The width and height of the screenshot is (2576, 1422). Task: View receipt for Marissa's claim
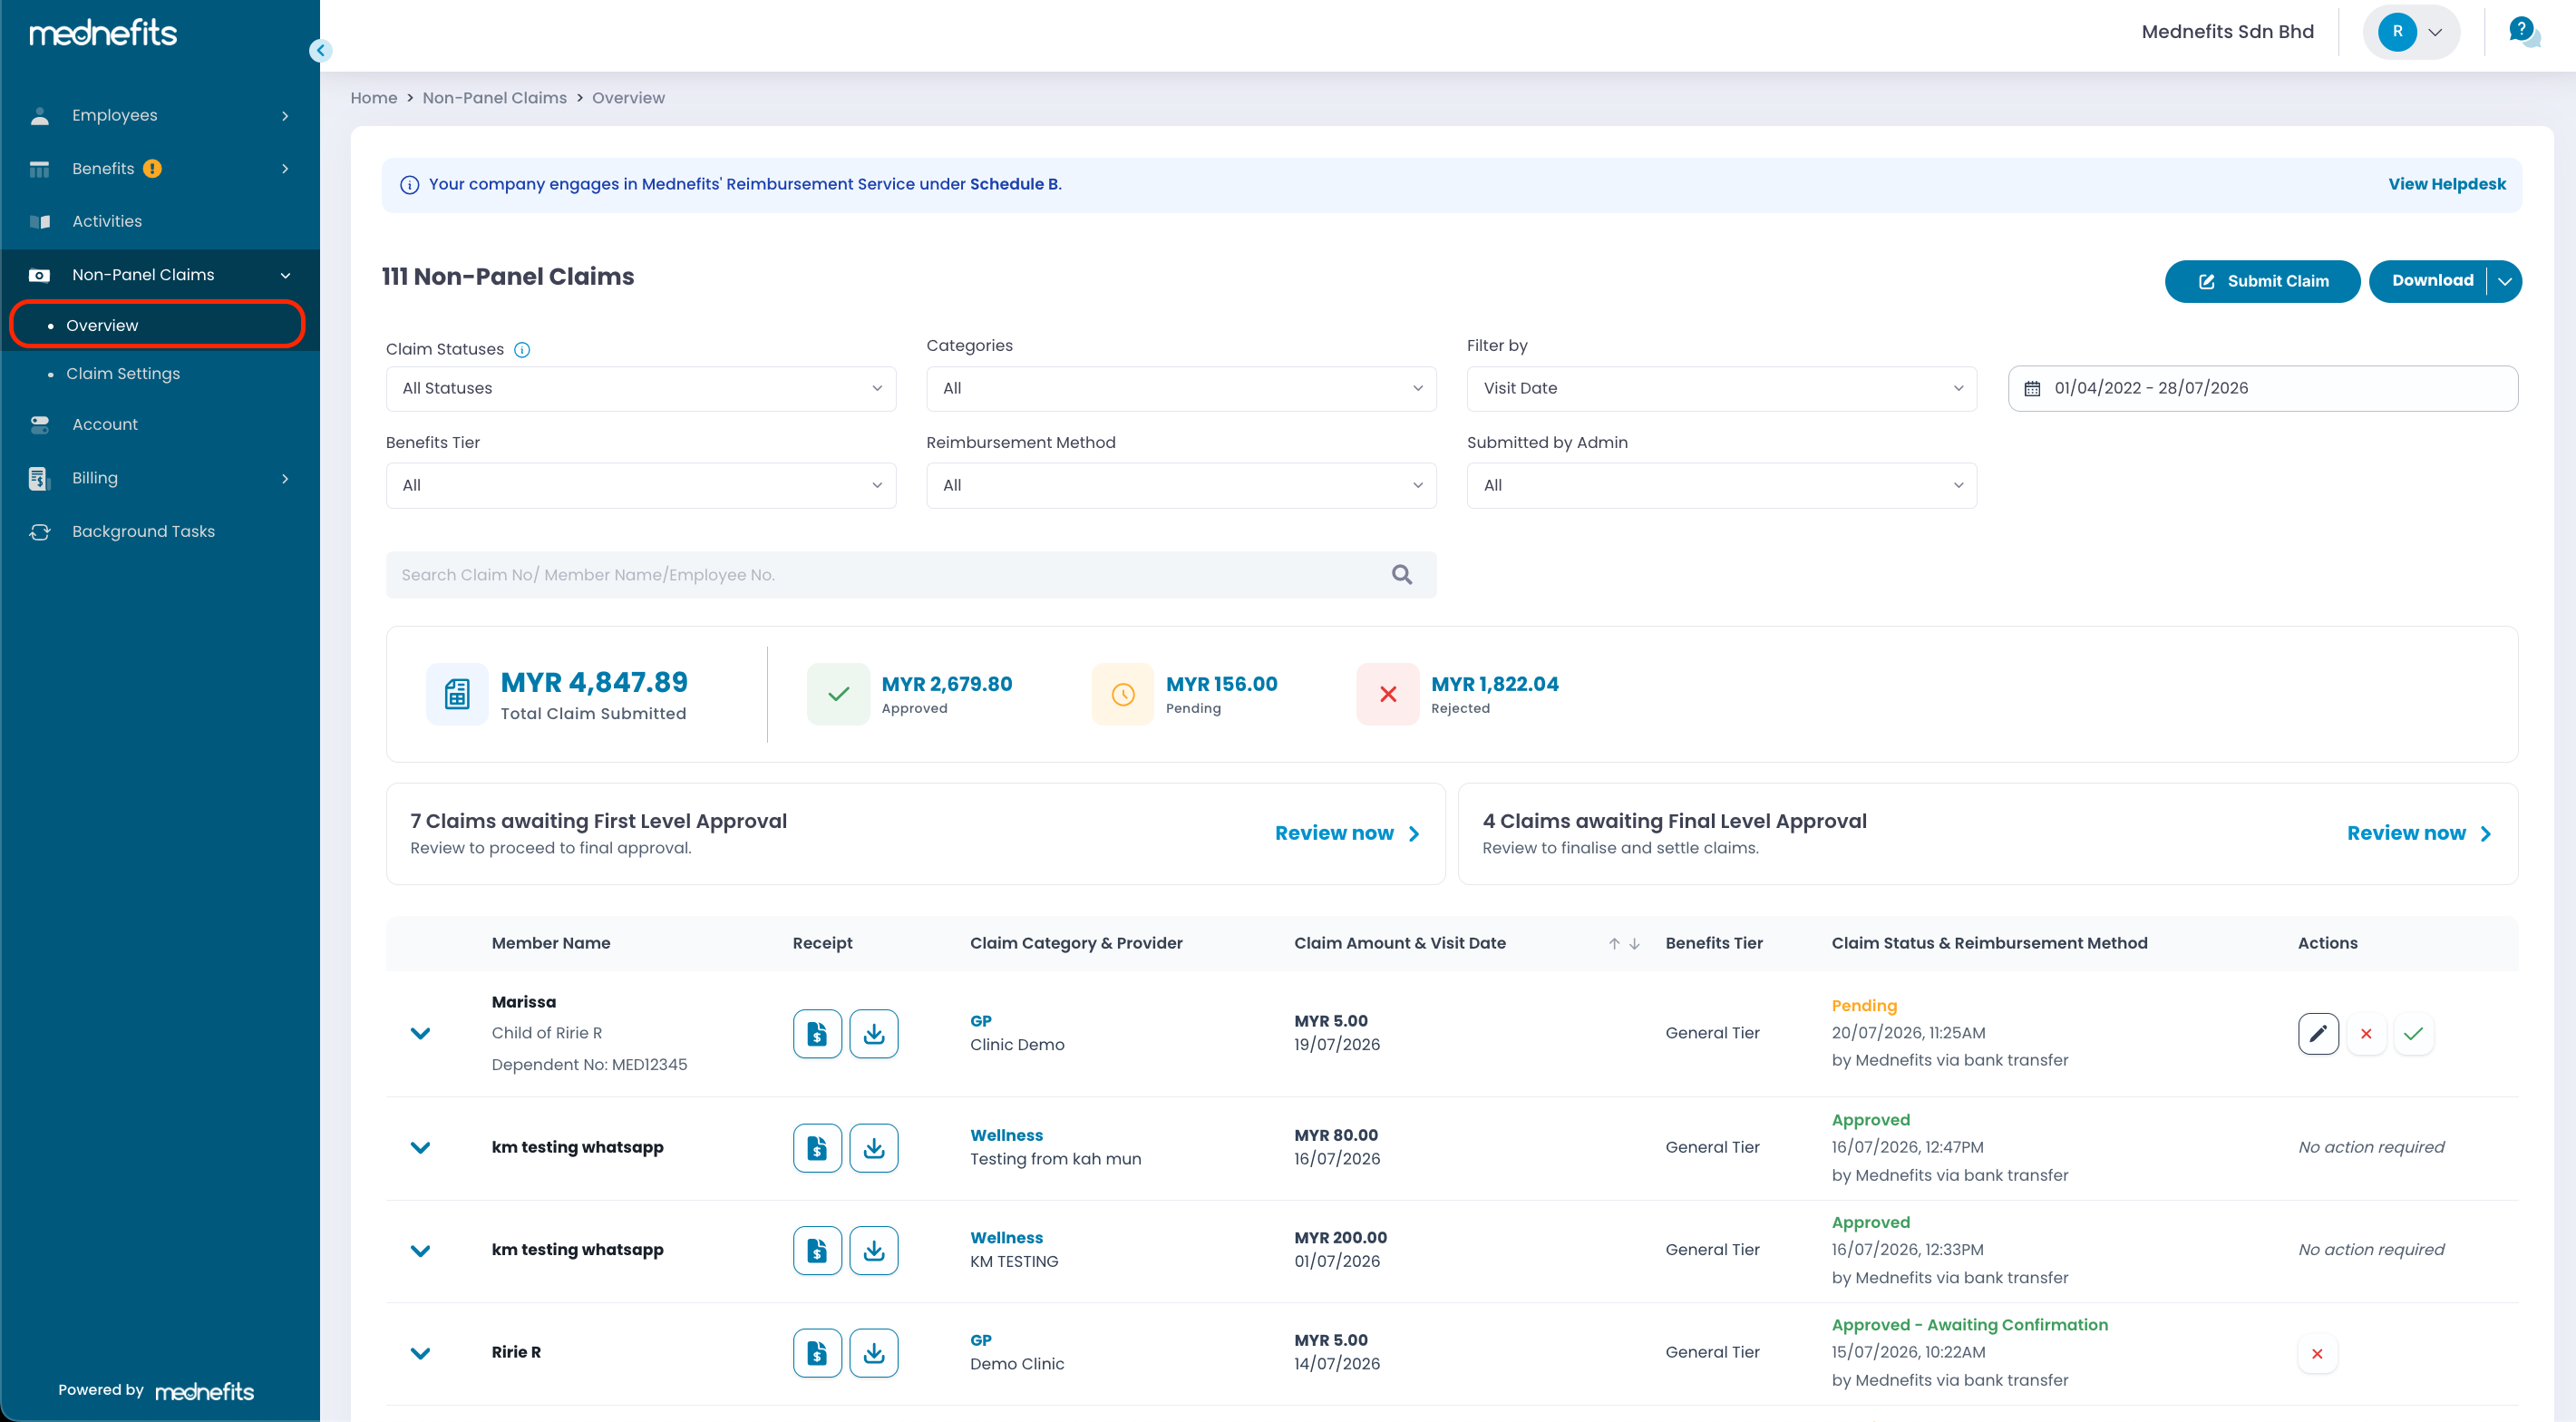(817, 1033)
